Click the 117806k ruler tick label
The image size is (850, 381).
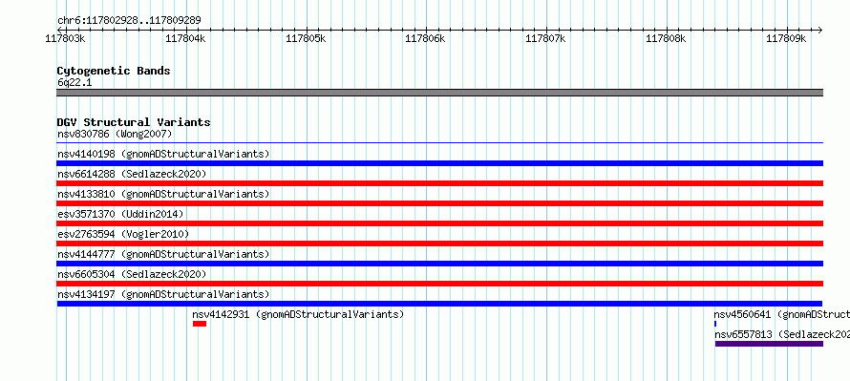426,38
